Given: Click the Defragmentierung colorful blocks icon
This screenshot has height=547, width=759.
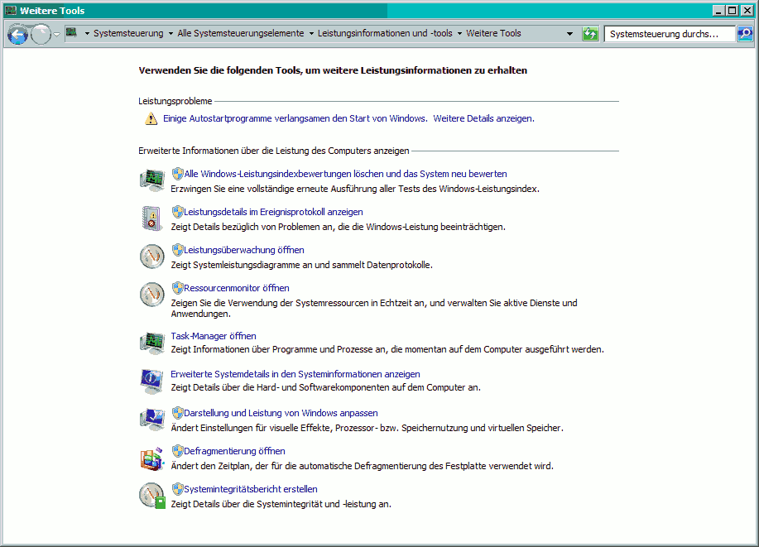Looking at the screenshot, I should [152, 458].
